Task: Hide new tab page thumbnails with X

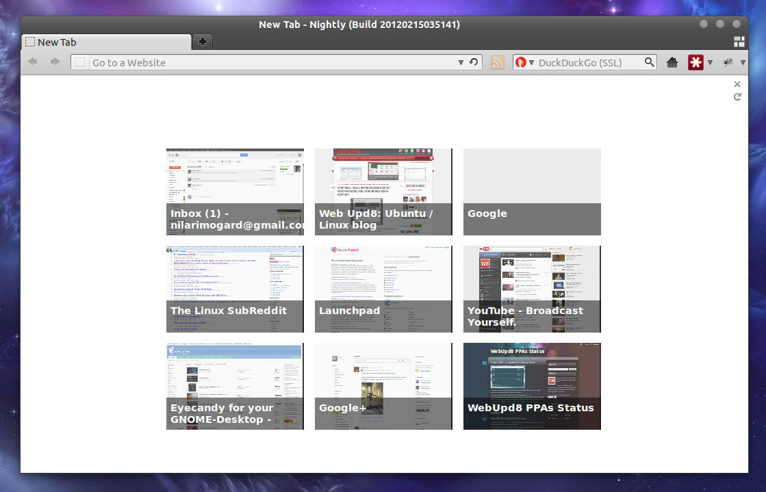Action: pos(737,84)
